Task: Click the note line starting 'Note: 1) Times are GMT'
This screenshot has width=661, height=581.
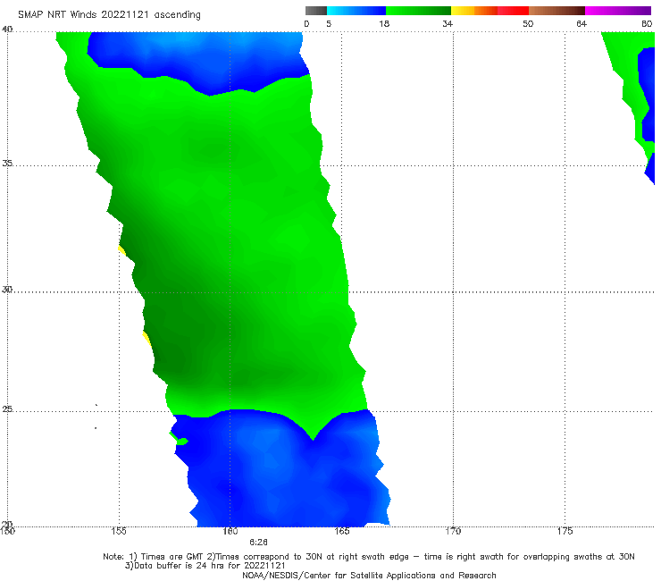Action: pos(369,557)
